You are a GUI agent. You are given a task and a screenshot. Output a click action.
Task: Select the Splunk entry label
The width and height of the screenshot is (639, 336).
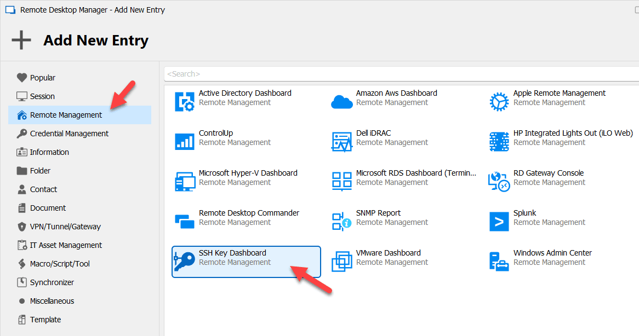coord(525,213)
